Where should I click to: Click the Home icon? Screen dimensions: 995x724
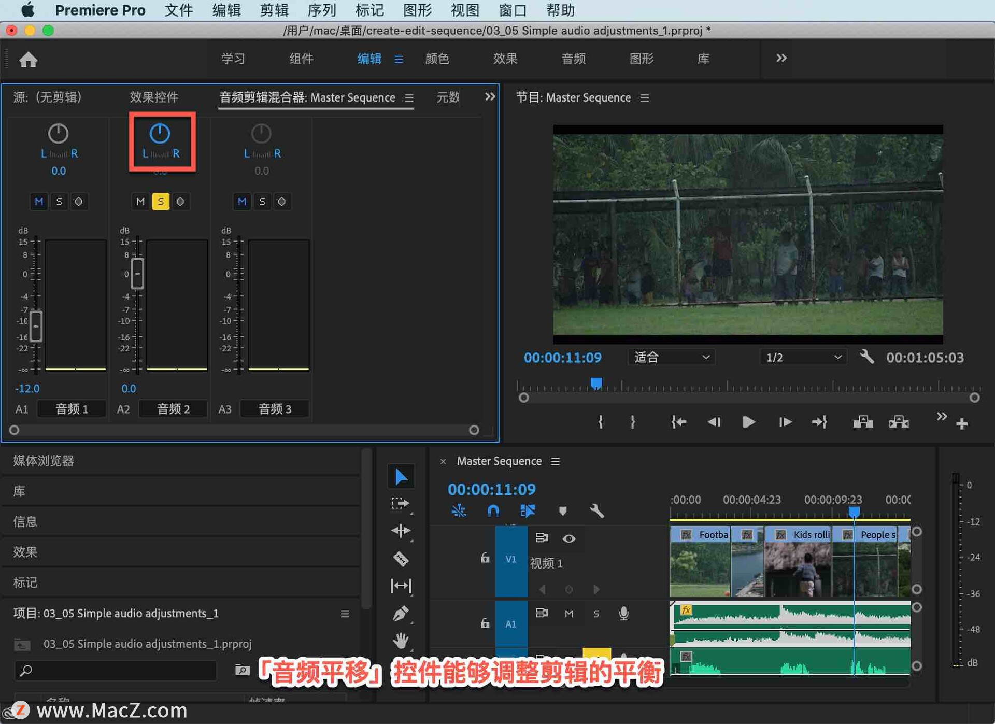click(x=28, y=60)
